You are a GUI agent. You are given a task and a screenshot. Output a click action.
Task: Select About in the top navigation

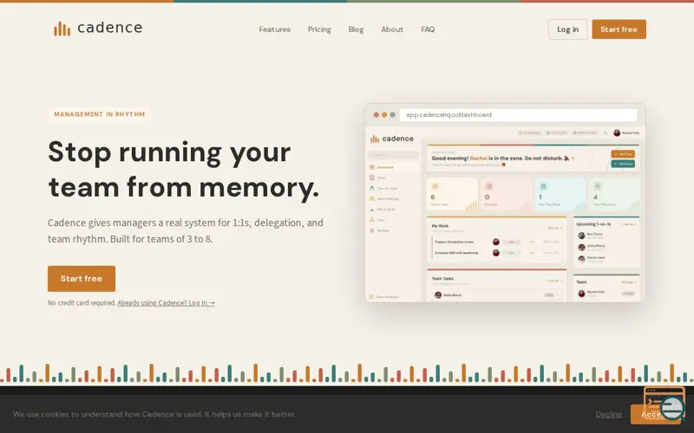[392, 29]
